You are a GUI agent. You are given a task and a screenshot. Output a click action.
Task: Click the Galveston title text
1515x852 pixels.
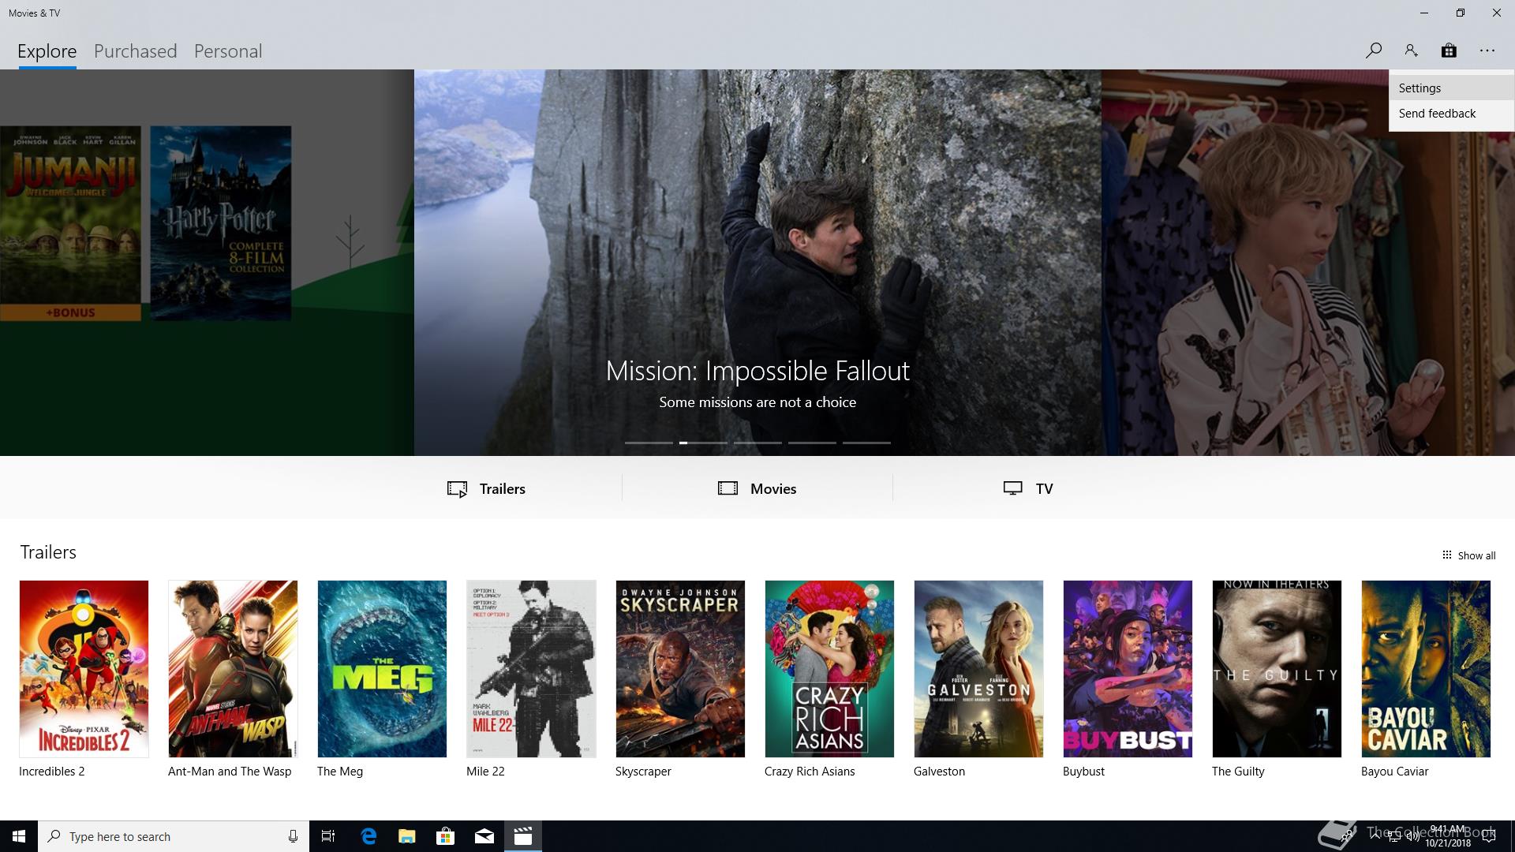pyautogui.click(x=939, y=772)
